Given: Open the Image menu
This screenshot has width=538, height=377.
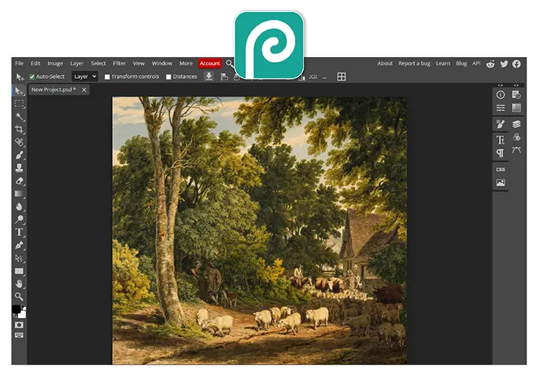Looking at the screenshot, I should click(x=55, y=64).
